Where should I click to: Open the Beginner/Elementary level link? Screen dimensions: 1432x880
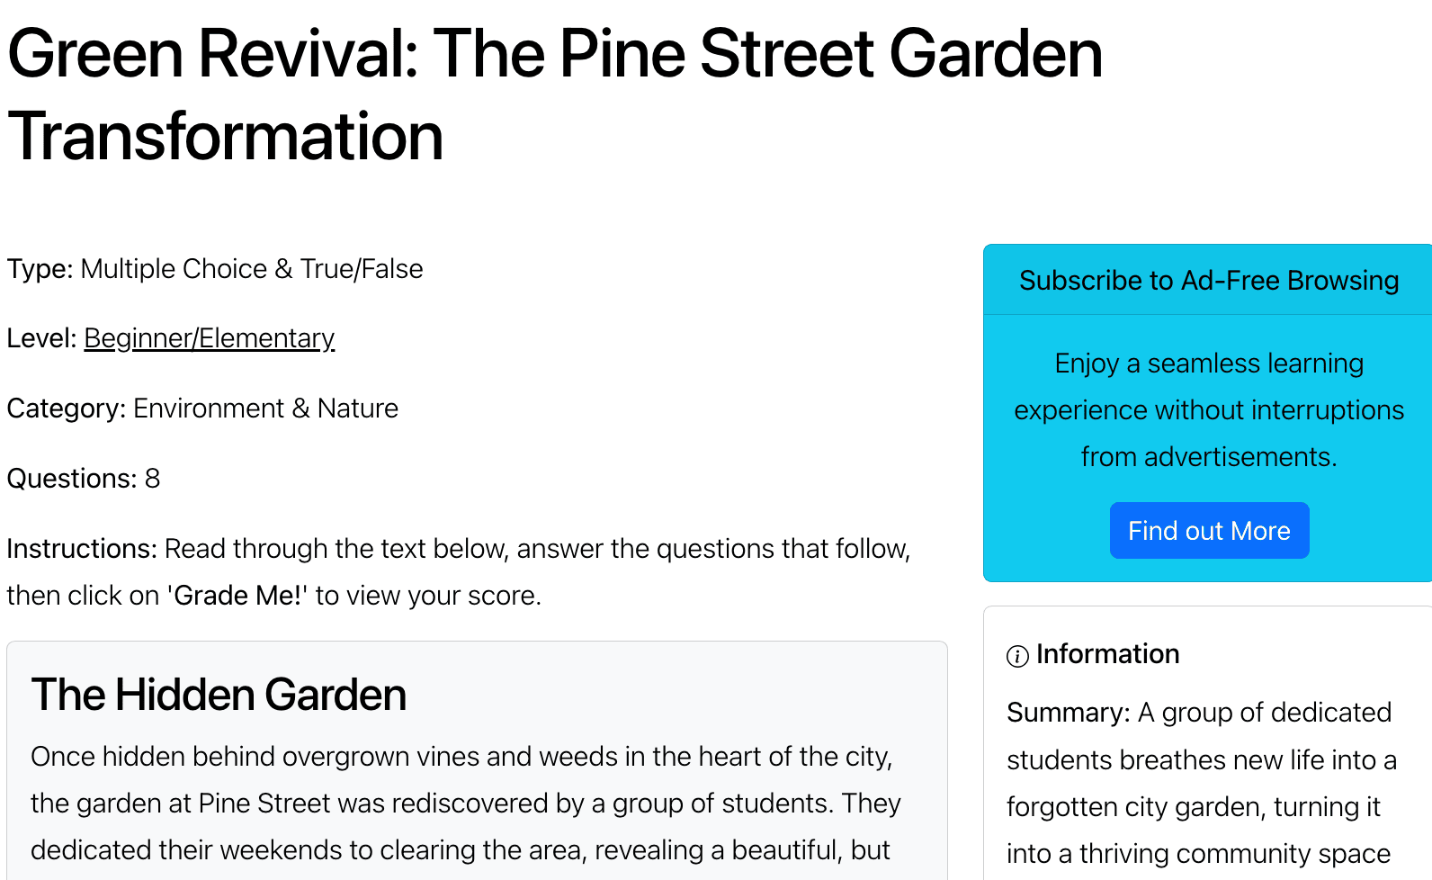click(209, 338)
